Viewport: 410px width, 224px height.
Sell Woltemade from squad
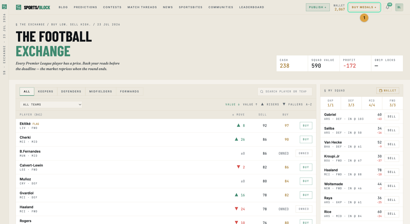click(x=392, y=186)
